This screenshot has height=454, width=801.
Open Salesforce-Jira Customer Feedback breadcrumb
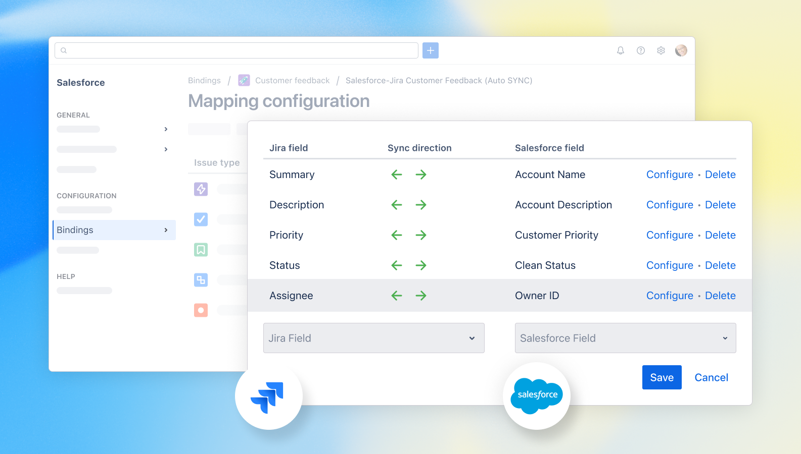439,80
